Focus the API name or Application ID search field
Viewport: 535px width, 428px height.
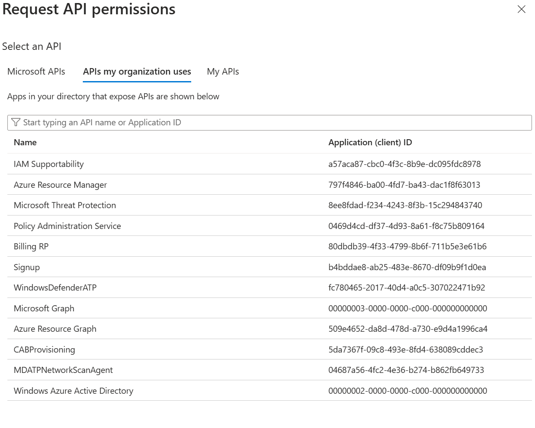(269, 123)
